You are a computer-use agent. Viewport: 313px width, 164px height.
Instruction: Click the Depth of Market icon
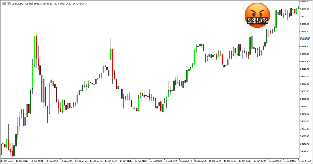[x=8, y=3]
